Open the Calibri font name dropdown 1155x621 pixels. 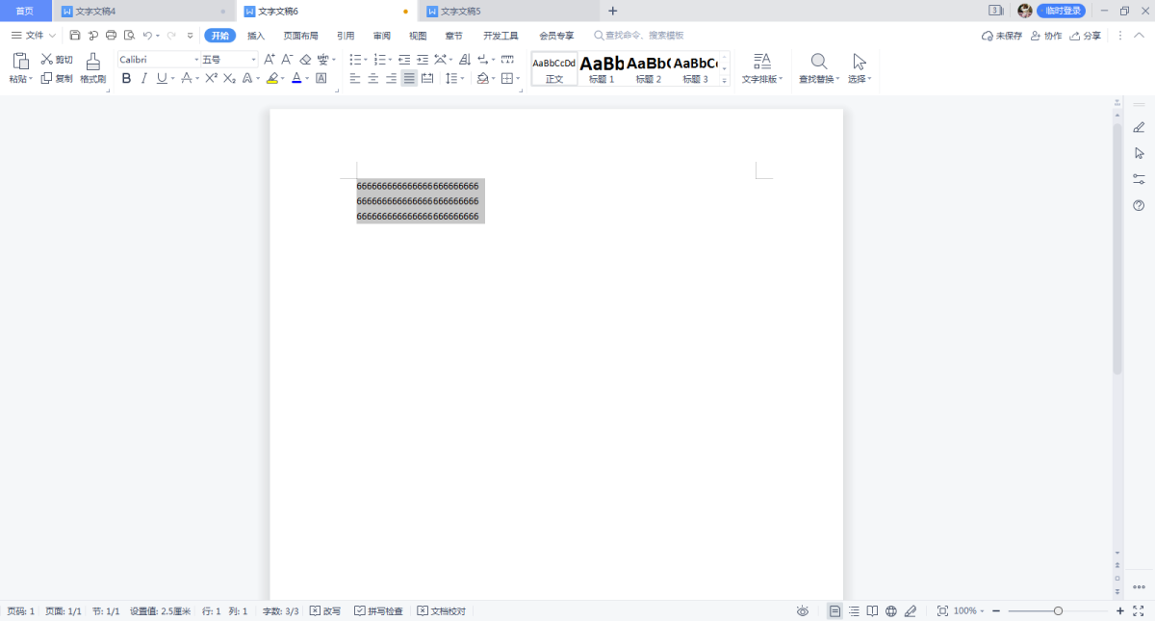pyautogui.click(x=196, y=60)
